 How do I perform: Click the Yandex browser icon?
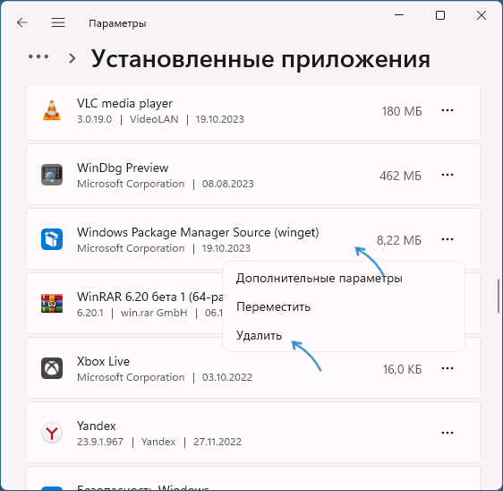click(52, 433)
